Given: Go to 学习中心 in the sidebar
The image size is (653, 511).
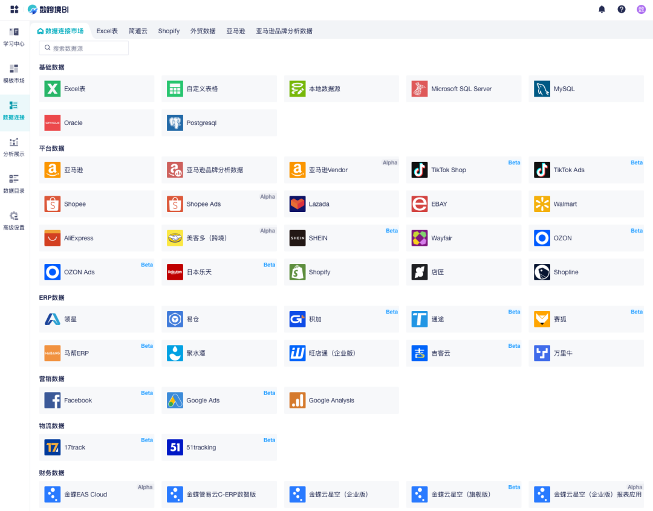Looking at the screenshot, I should [14, 37].
